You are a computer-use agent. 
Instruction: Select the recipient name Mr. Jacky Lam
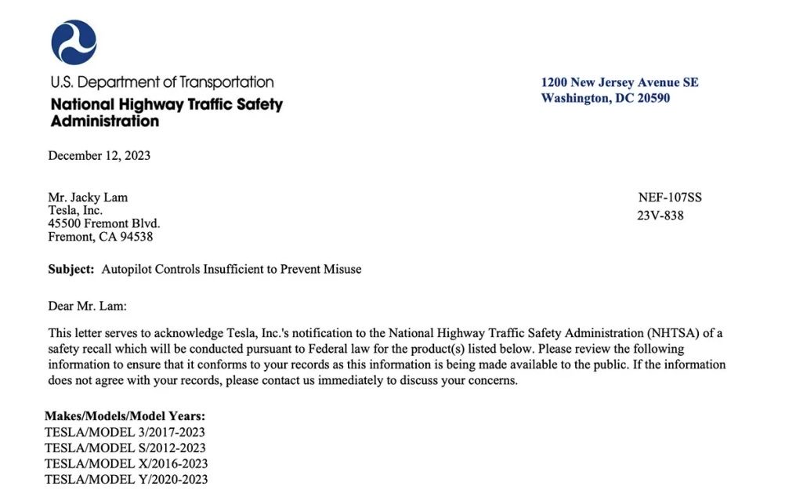[88, 198]
